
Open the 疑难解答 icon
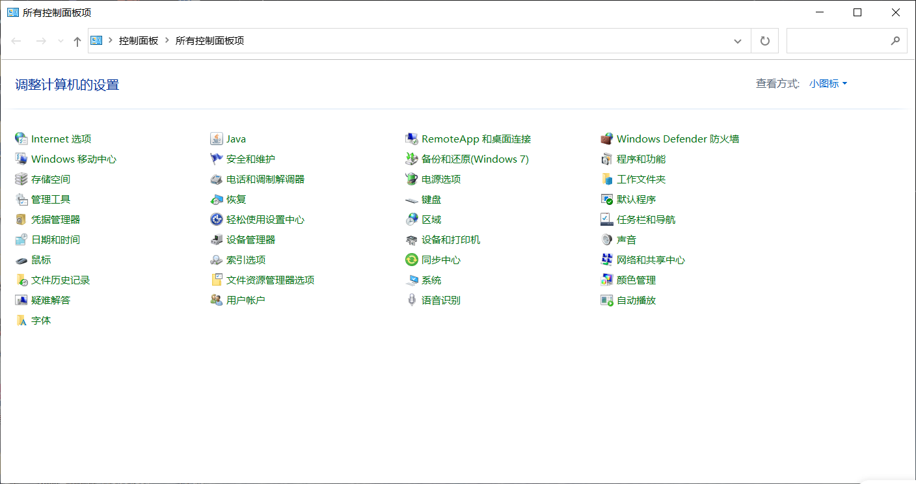(21, 300)
